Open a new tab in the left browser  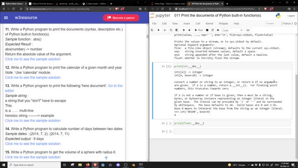pos(111,4)
